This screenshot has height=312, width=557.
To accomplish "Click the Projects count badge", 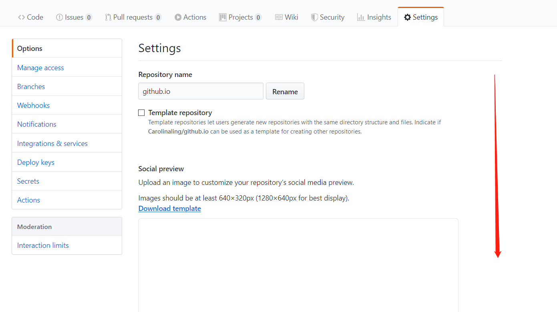I will [x=258, y=17].
